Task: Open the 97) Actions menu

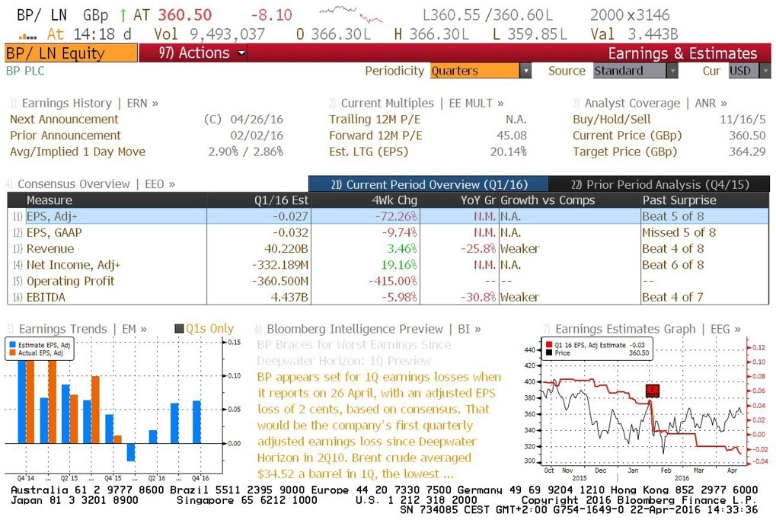Action: 201,53
